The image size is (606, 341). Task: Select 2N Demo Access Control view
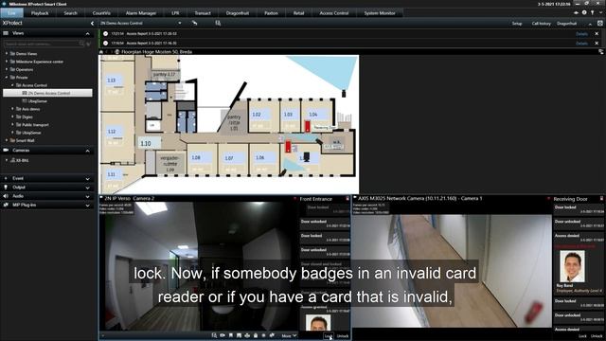(47, 93)
